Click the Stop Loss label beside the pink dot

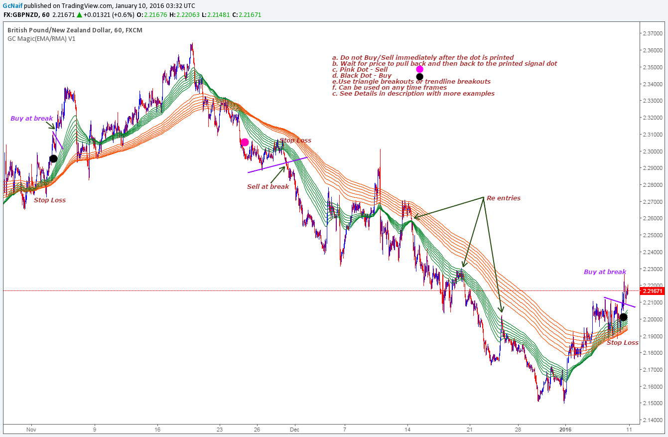click(x=295, y=141)
